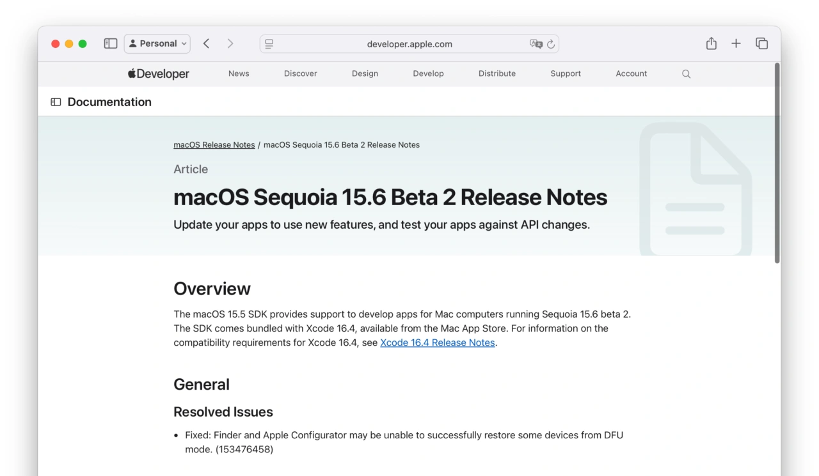Reload the current page
This screenshot has width=819, height=476.
click(x=551, y=44)
